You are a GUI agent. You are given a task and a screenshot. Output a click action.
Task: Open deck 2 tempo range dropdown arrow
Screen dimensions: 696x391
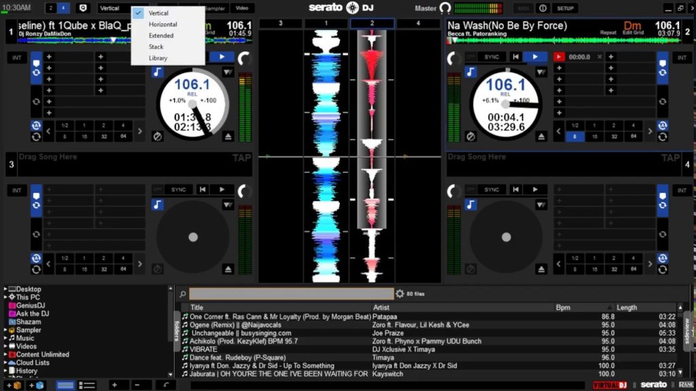pyautogui.click(x=540, y=72)
